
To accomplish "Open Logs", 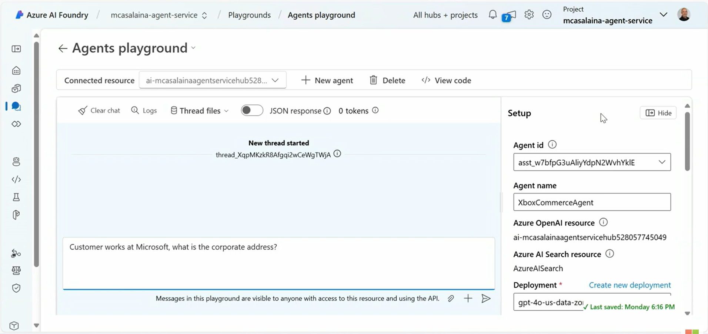I will (144, 111).
